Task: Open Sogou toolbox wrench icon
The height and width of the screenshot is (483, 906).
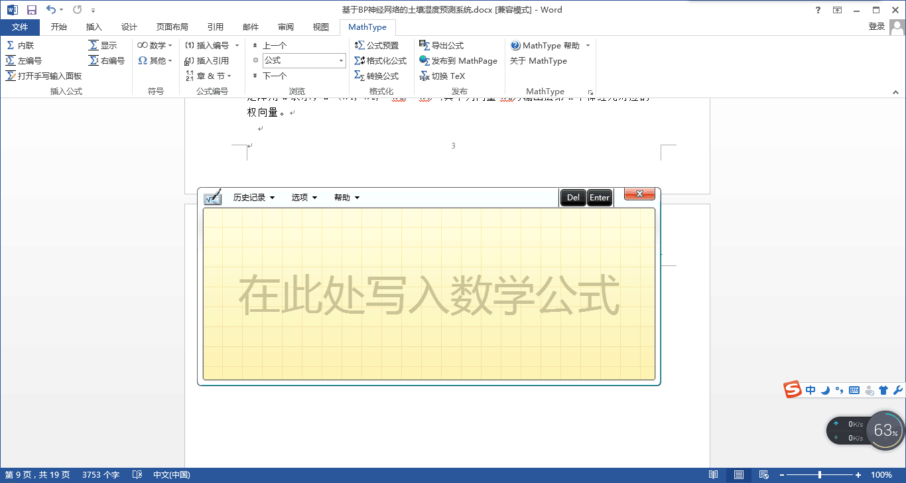Action: [898, 390]
